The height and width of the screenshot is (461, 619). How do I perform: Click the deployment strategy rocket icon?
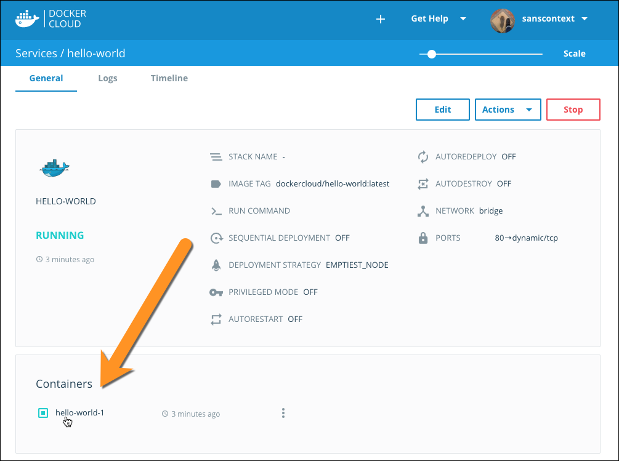click(216, 265)
